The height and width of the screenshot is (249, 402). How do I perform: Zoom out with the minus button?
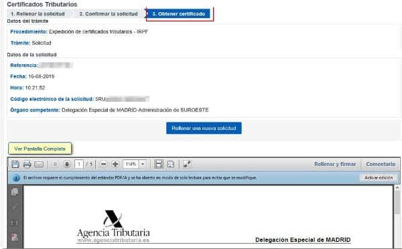(104, 164)
